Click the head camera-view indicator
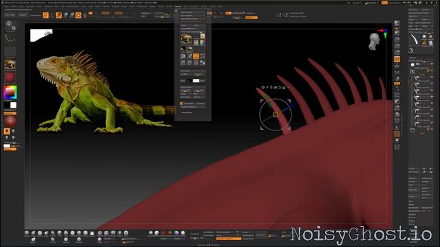Screen dimensions: 440x247 (374, 42)
